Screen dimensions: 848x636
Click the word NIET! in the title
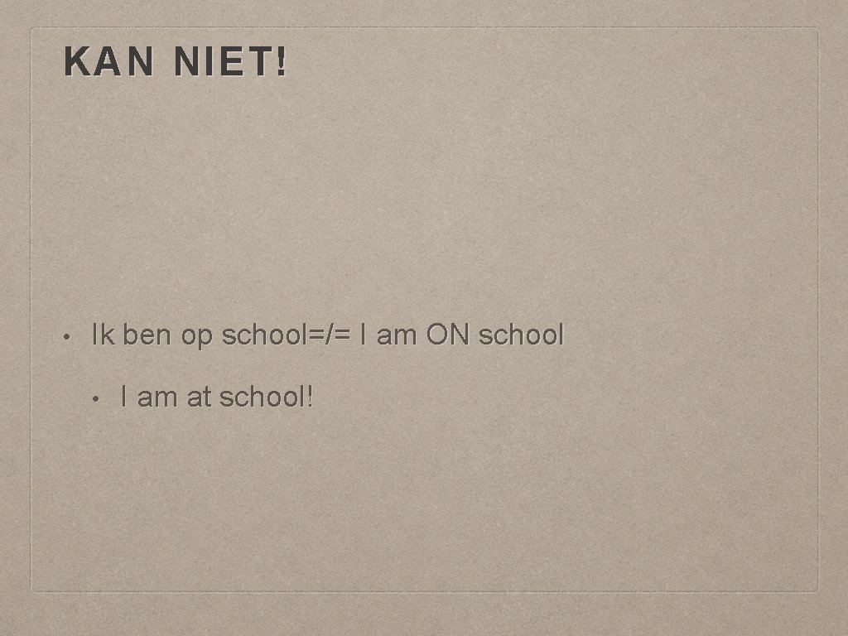pyautogui.click(x=231, y=62)
